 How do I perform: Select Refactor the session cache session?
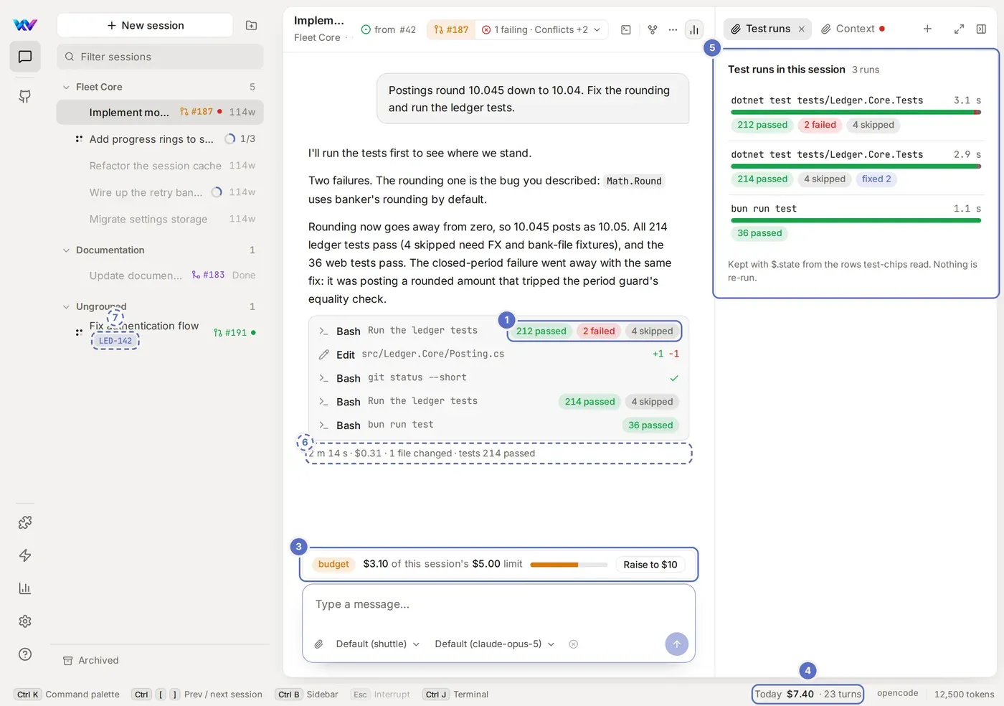click(160, 166)
